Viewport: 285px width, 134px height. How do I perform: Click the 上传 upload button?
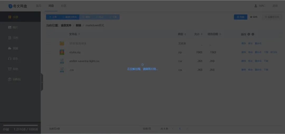tap(53, 17)
